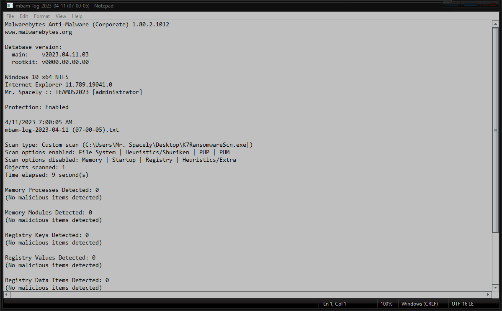This screenshot has height=311, width=502.
Task: Click the 'Registry Data Items Detected: 0' line
Action: coord(57,280)
